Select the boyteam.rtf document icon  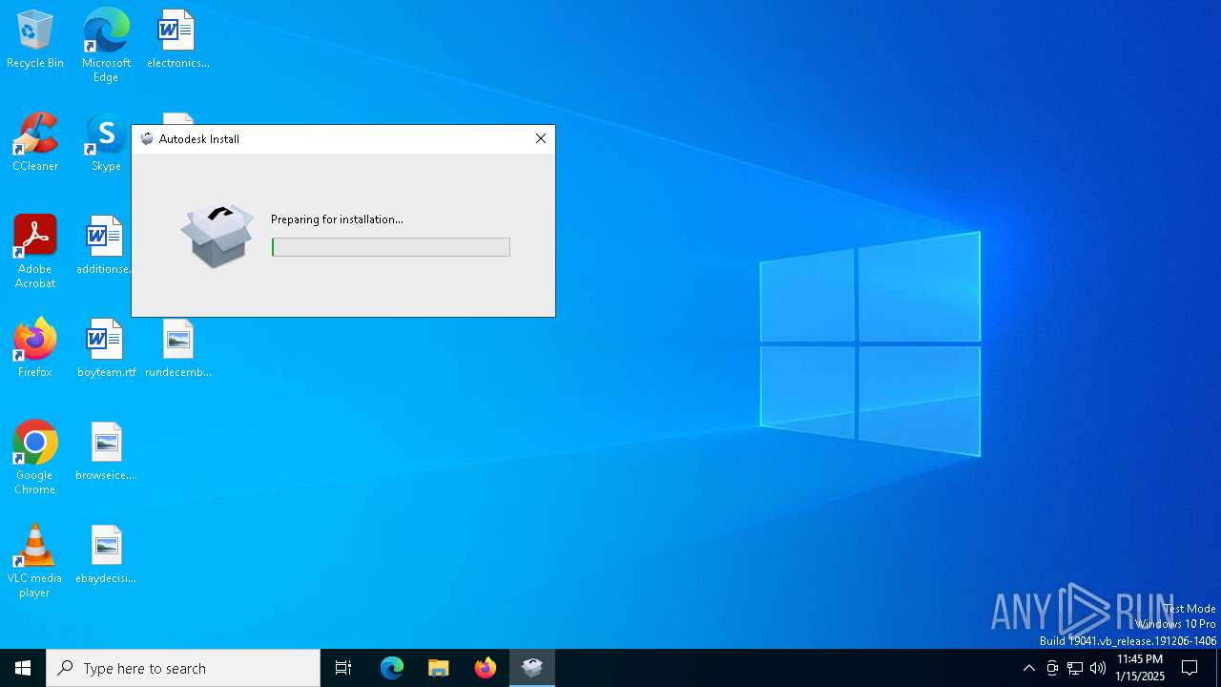[x=106, y=348]
